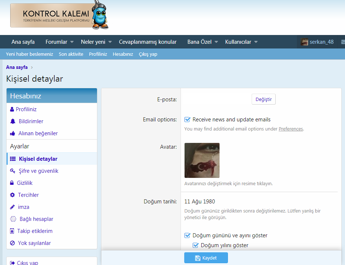Click the key icon beside Şifre ve güvenlik
Screen dimensions: 345x265
[x=12, y=171]
